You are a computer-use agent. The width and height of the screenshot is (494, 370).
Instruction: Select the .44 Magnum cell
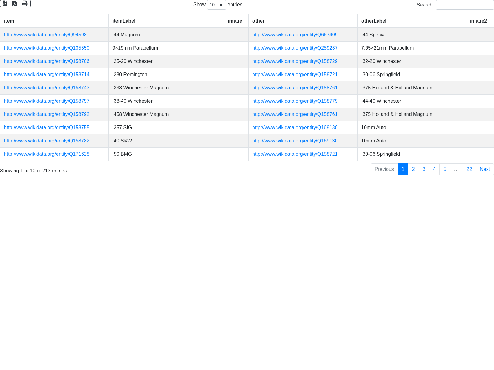tap(166, 35)
